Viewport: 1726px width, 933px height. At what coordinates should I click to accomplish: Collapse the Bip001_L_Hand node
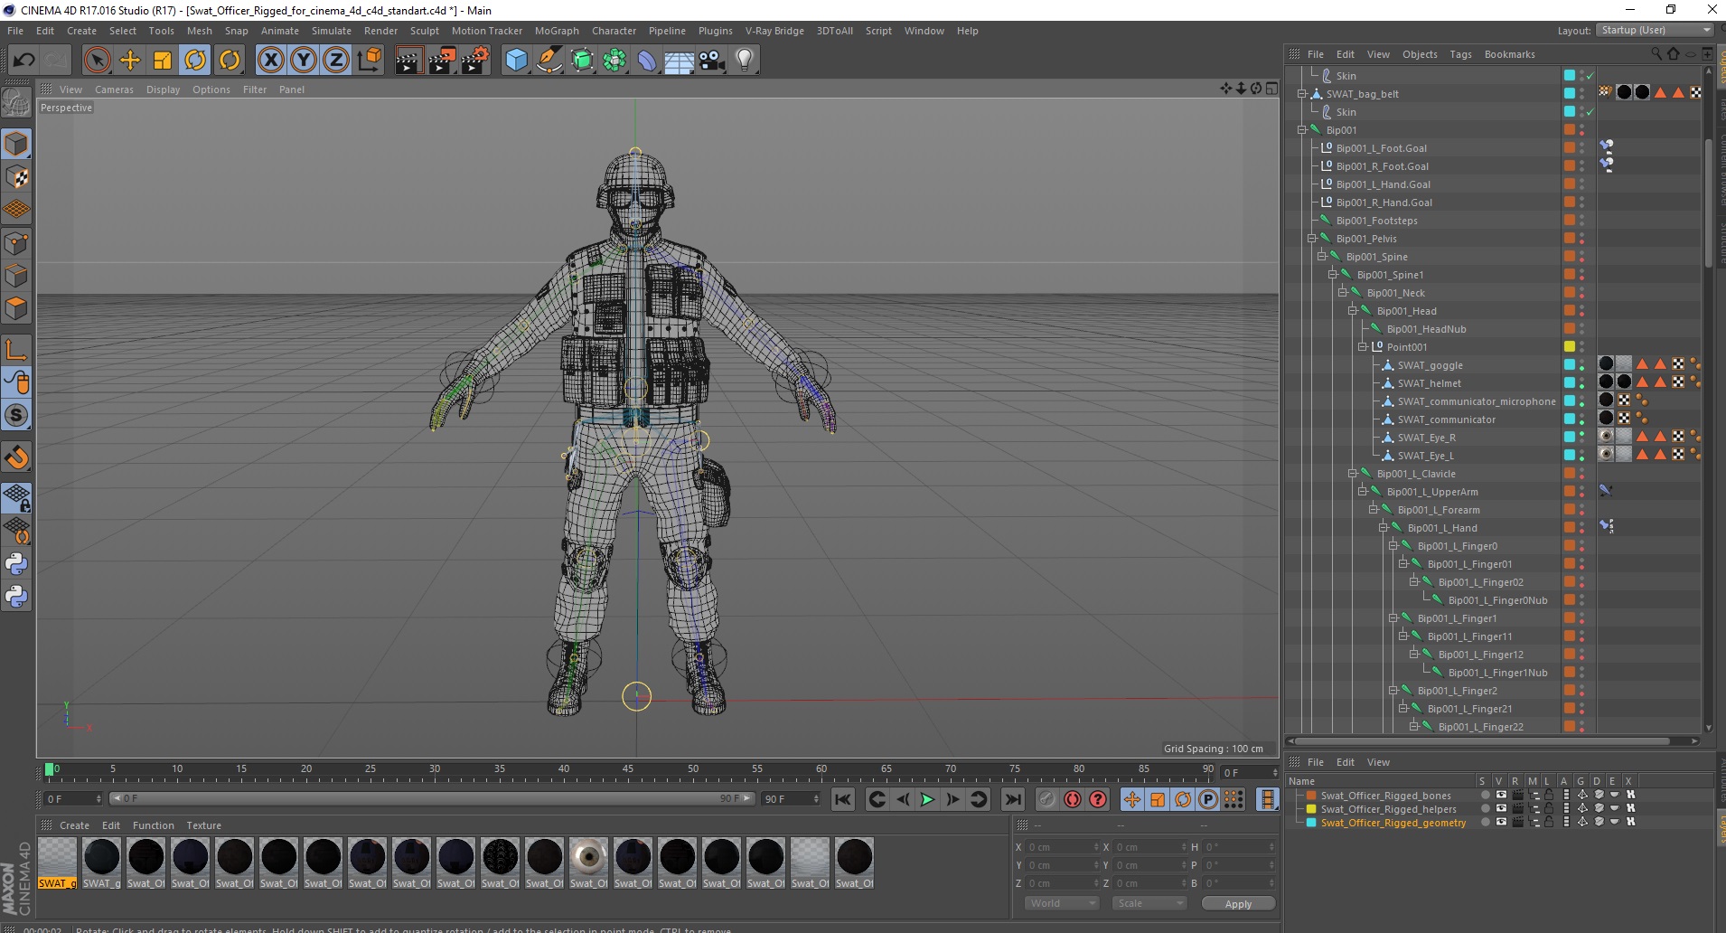(1384, 528)
